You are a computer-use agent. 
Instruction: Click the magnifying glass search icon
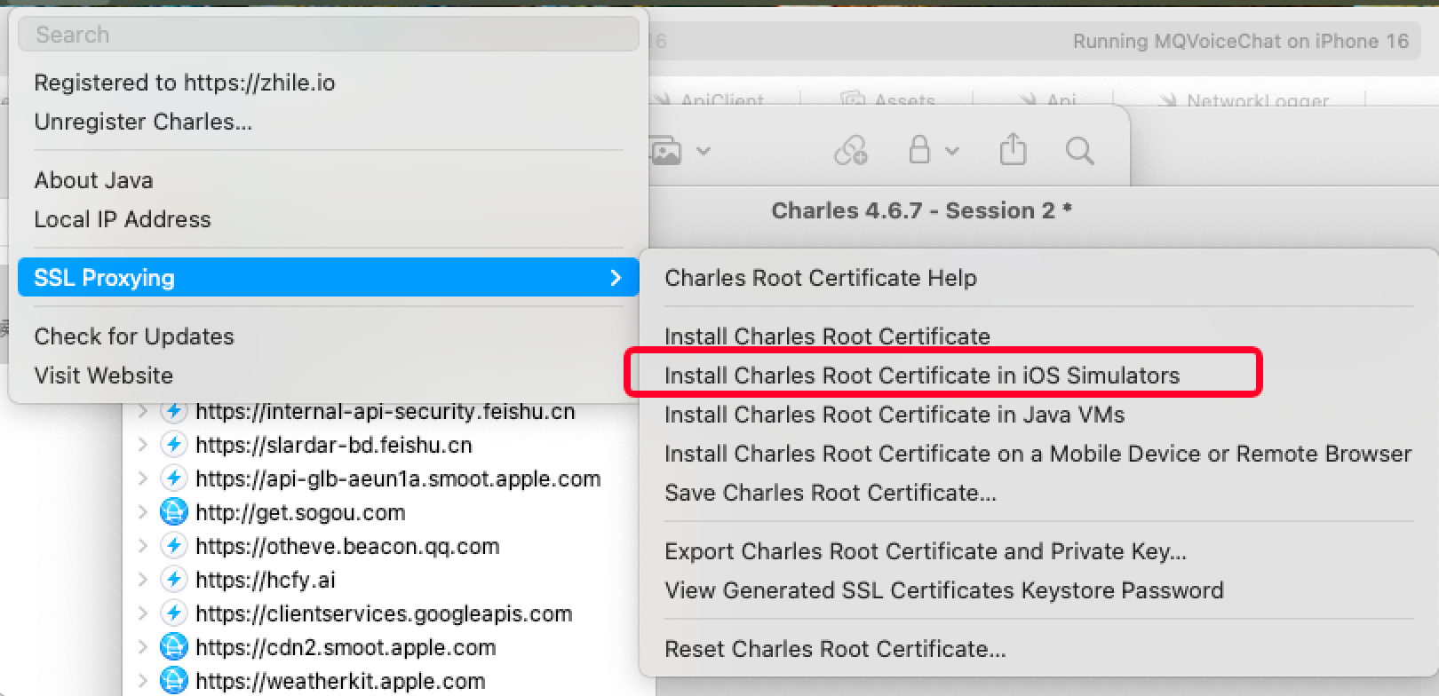pyautogui.click(x=1079, y=150)
